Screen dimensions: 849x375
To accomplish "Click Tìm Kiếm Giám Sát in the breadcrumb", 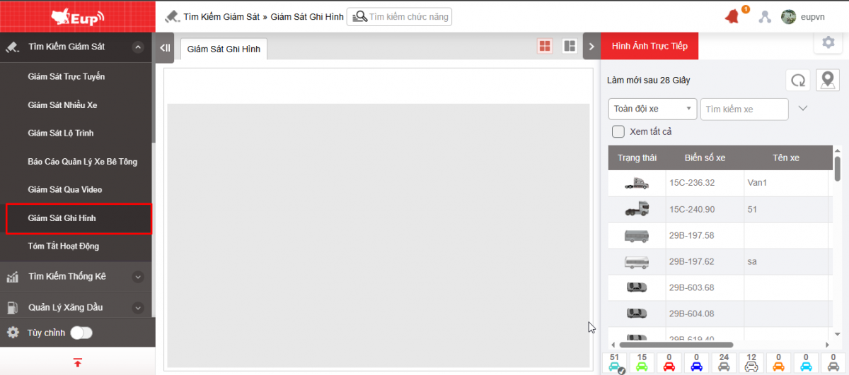I will click(222, 16).
